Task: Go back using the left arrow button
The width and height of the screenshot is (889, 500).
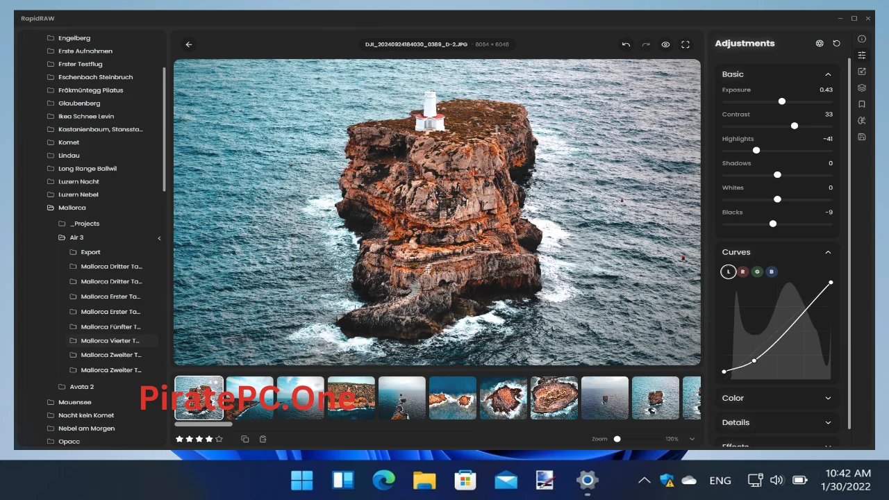Action: 188,44
